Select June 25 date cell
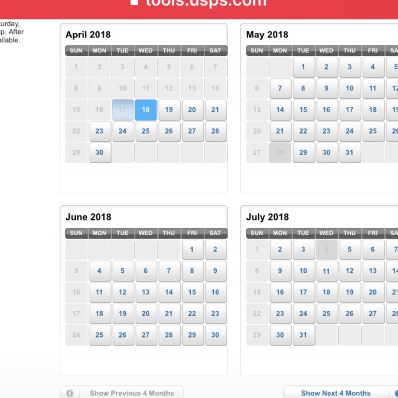 click(x=99, y=335)
